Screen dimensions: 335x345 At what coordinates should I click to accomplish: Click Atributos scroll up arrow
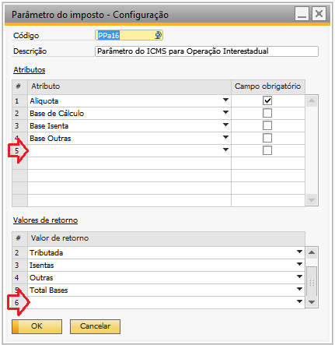pos(312,100)
